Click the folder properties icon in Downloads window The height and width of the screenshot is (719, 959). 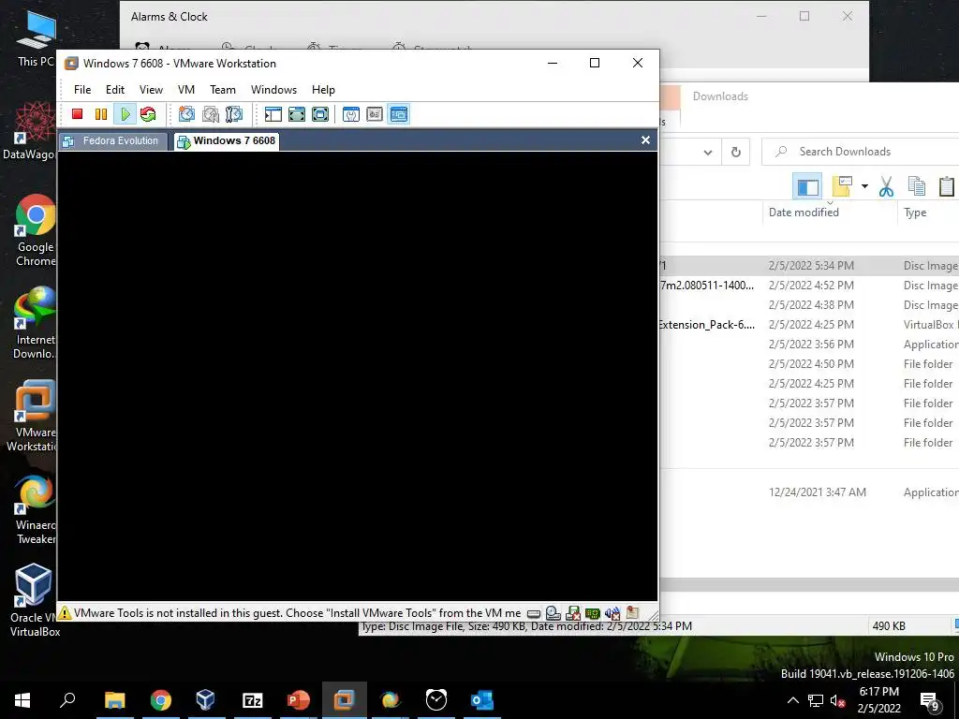(x=842, y=186)
